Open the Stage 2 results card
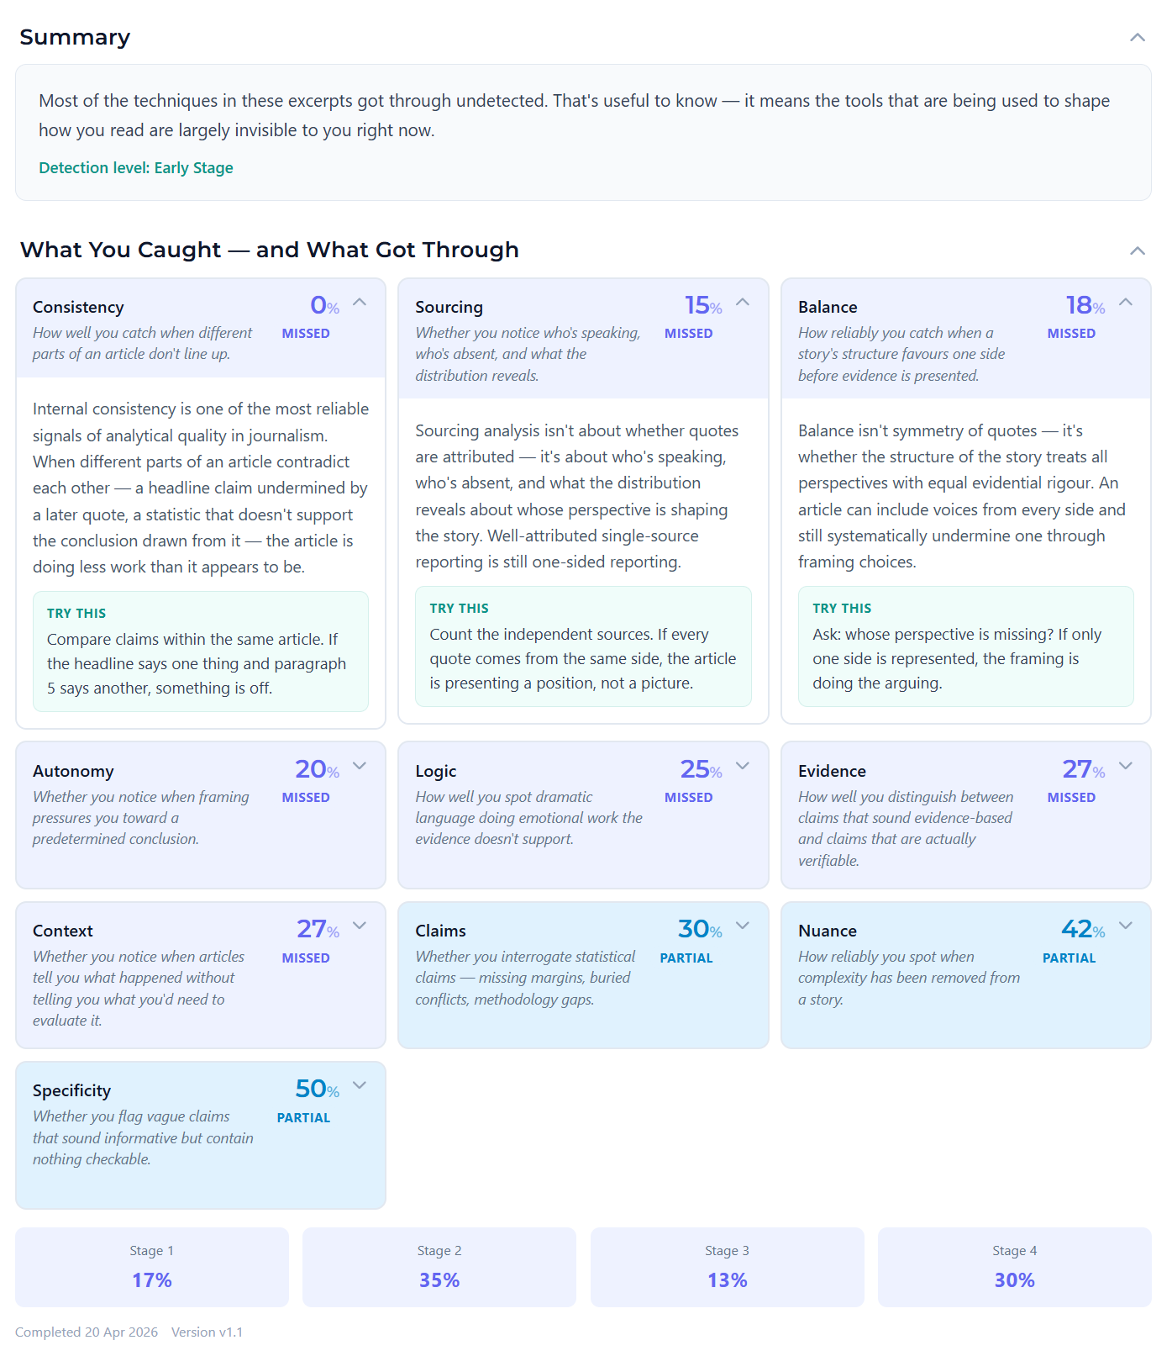1172x1356 pixels. [439, 1267]
